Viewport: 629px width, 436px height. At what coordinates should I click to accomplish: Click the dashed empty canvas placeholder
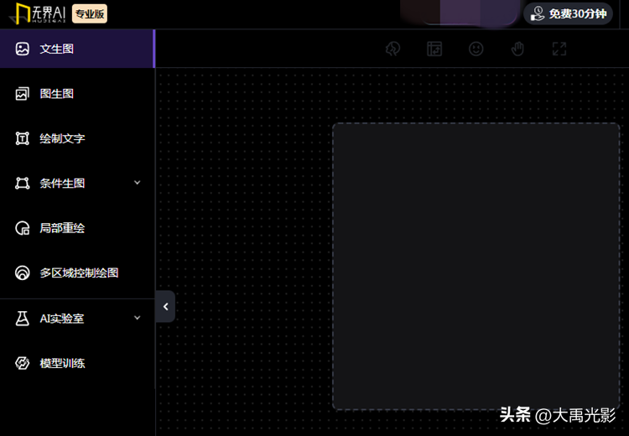tap(476, 267)
